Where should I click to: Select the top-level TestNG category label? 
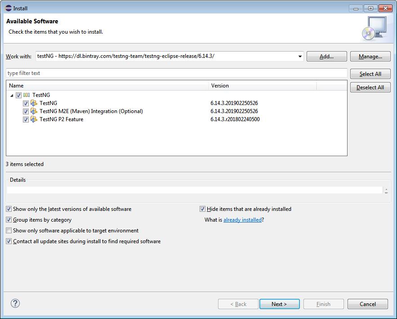(x=41, y=95)
